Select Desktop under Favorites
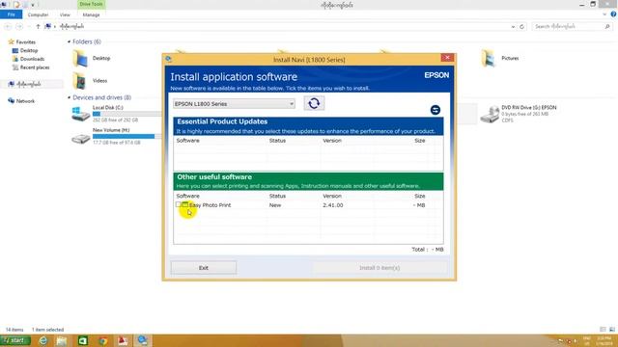The height and width of the screenshot is (347, 618). 29,51
